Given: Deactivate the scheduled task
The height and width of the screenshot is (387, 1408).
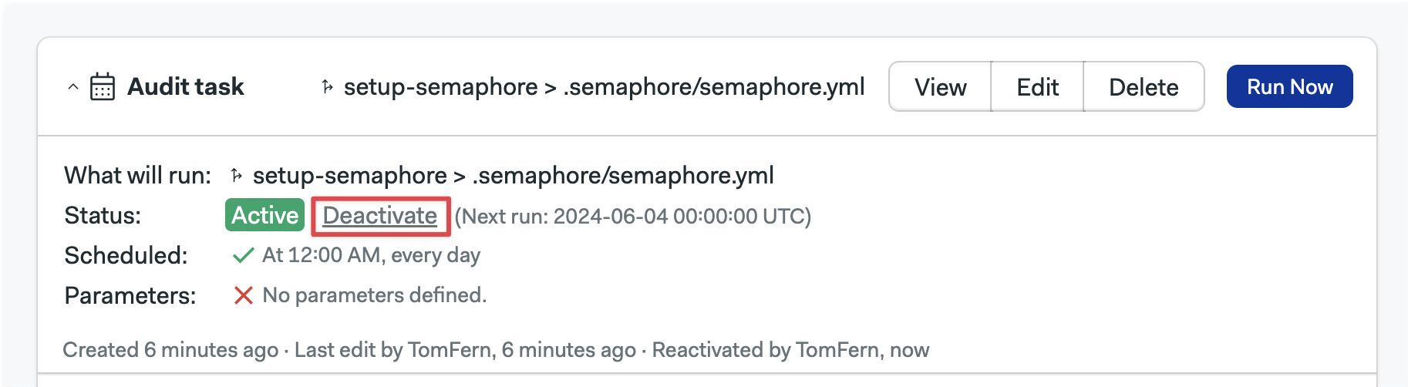Looking at the screenshot, I should click(x=380, y=216).
